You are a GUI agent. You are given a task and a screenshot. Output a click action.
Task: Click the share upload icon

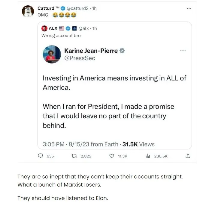coord(188,156)
